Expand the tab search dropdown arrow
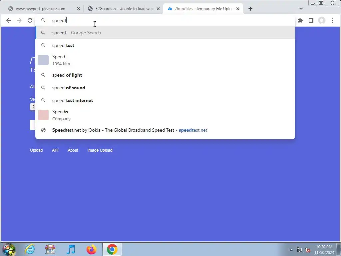The width and height of the screenshot is (341, 256). coord(301,9)
